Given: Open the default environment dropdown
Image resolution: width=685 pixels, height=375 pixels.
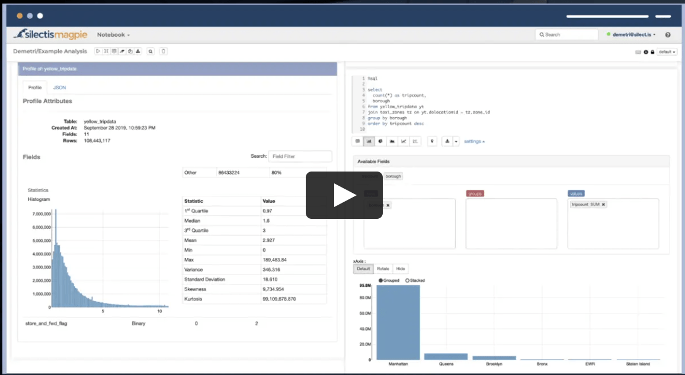Looking at the screenshot, I should pos(666,51).
